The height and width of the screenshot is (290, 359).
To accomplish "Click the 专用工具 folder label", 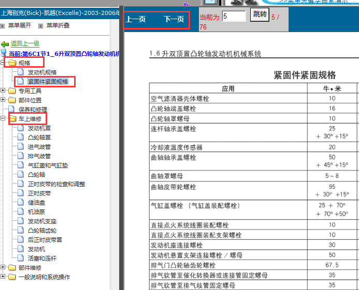I will (30, 91).
